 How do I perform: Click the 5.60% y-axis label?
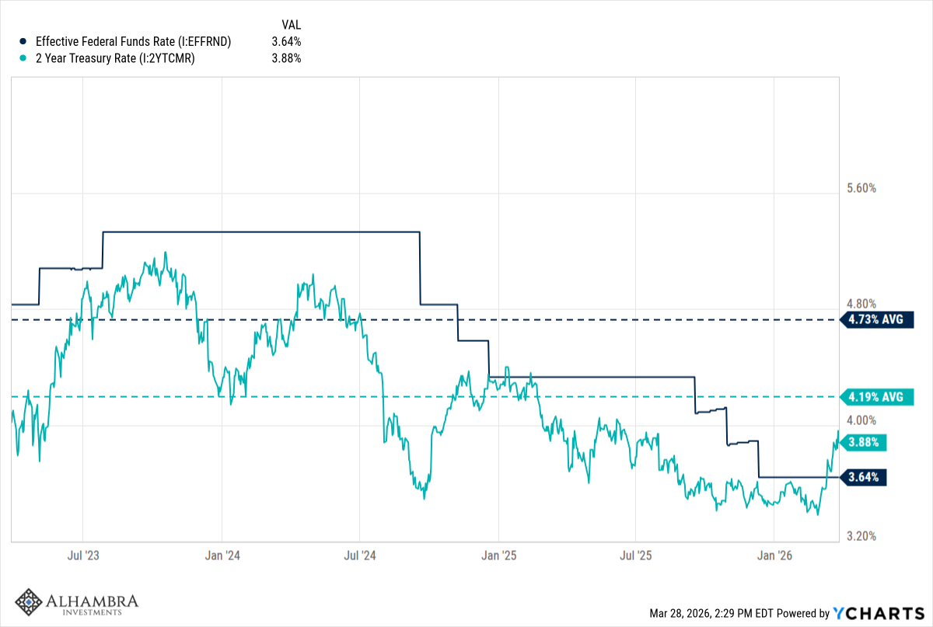[x=863, y=188]
